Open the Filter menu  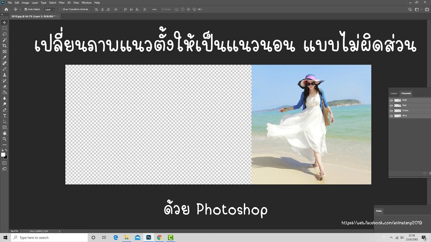(62, 3)
